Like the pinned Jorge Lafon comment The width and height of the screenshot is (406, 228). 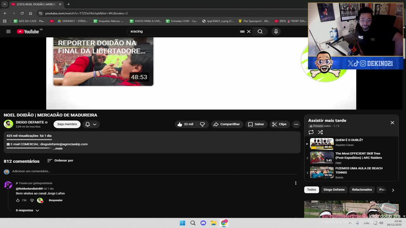tap(18, 200)
